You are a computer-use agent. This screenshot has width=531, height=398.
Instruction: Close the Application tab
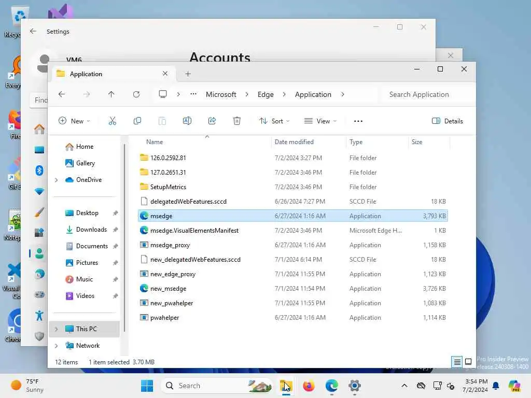pos(165,74)
